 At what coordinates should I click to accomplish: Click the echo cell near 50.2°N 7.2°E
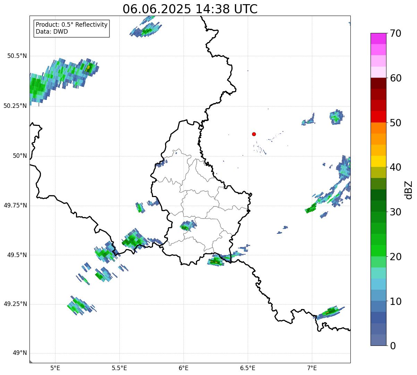point(336,117)
